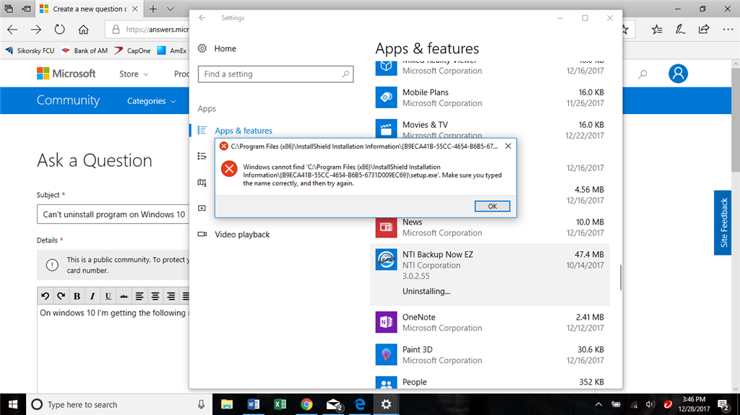Screen dimensions: 740x415
Task: Expand the Edge tab preview chevron
Action: pyautogui.click(x=171, y=9)
